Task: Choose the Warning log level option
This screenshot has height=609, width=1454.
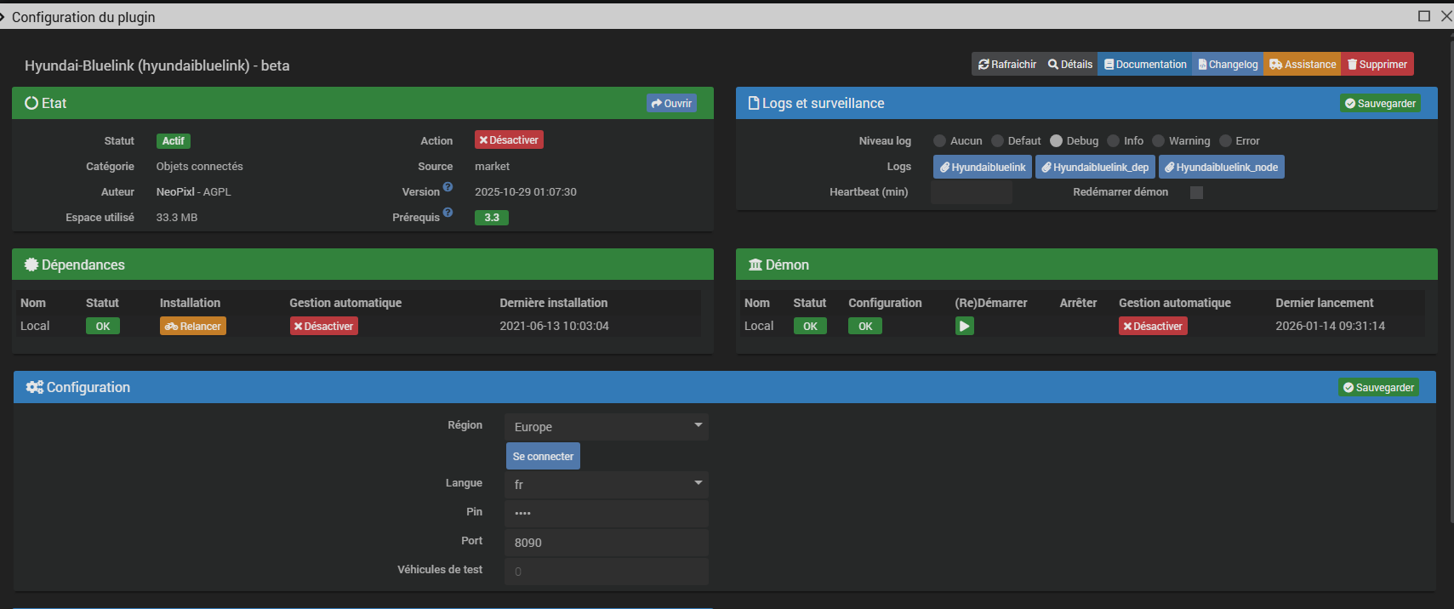Action: click(1158, 141)
